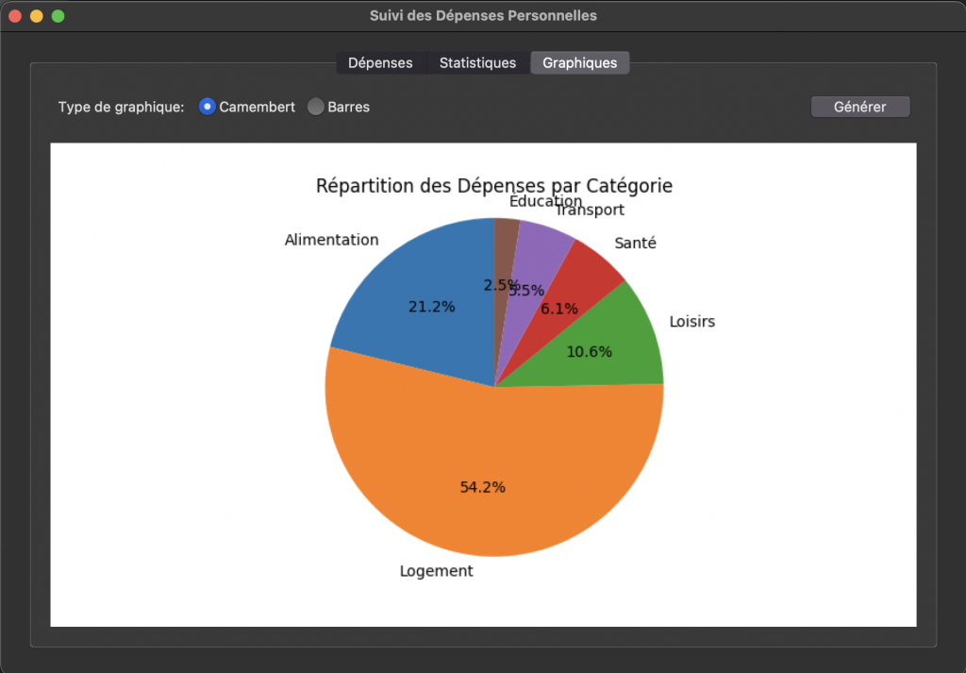Image resolution: width=966 pixels, height=673 pixels.
Task: Select the Graphiques tab
Action: [x=579, y=63]
